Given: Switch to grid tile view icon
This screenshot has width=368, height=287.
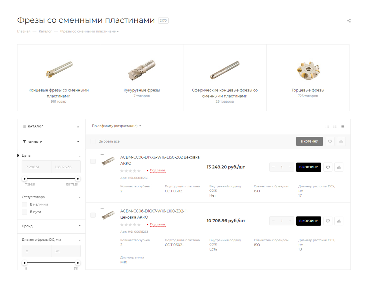Looking at the screenshot, I should 327,126.
